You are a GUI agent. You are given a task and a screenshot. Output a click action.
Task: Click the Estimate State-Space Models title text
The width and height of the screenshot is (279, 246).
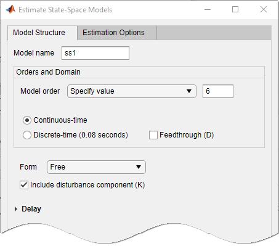[65, 10]
